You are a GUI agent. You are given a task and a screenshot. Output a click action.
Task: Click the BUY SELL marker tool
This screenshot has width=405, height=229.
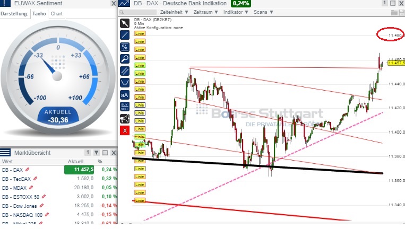(125, 107)
